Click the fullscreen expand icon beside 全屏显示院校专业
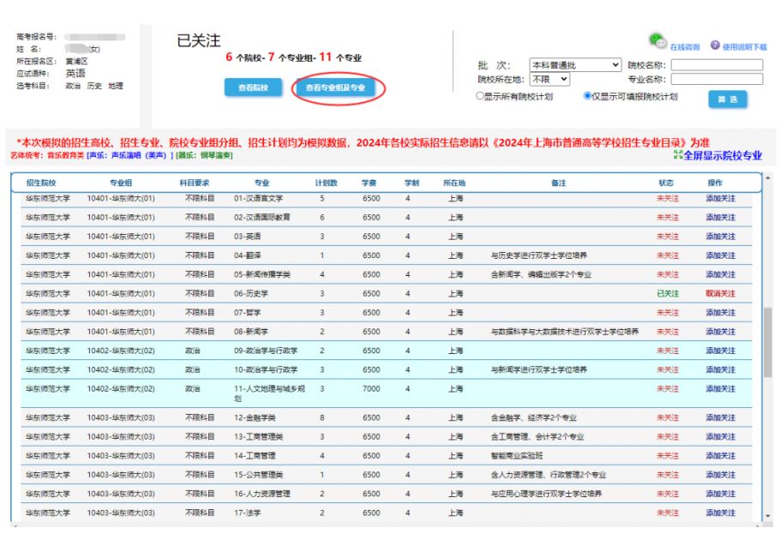 [677, 155]
